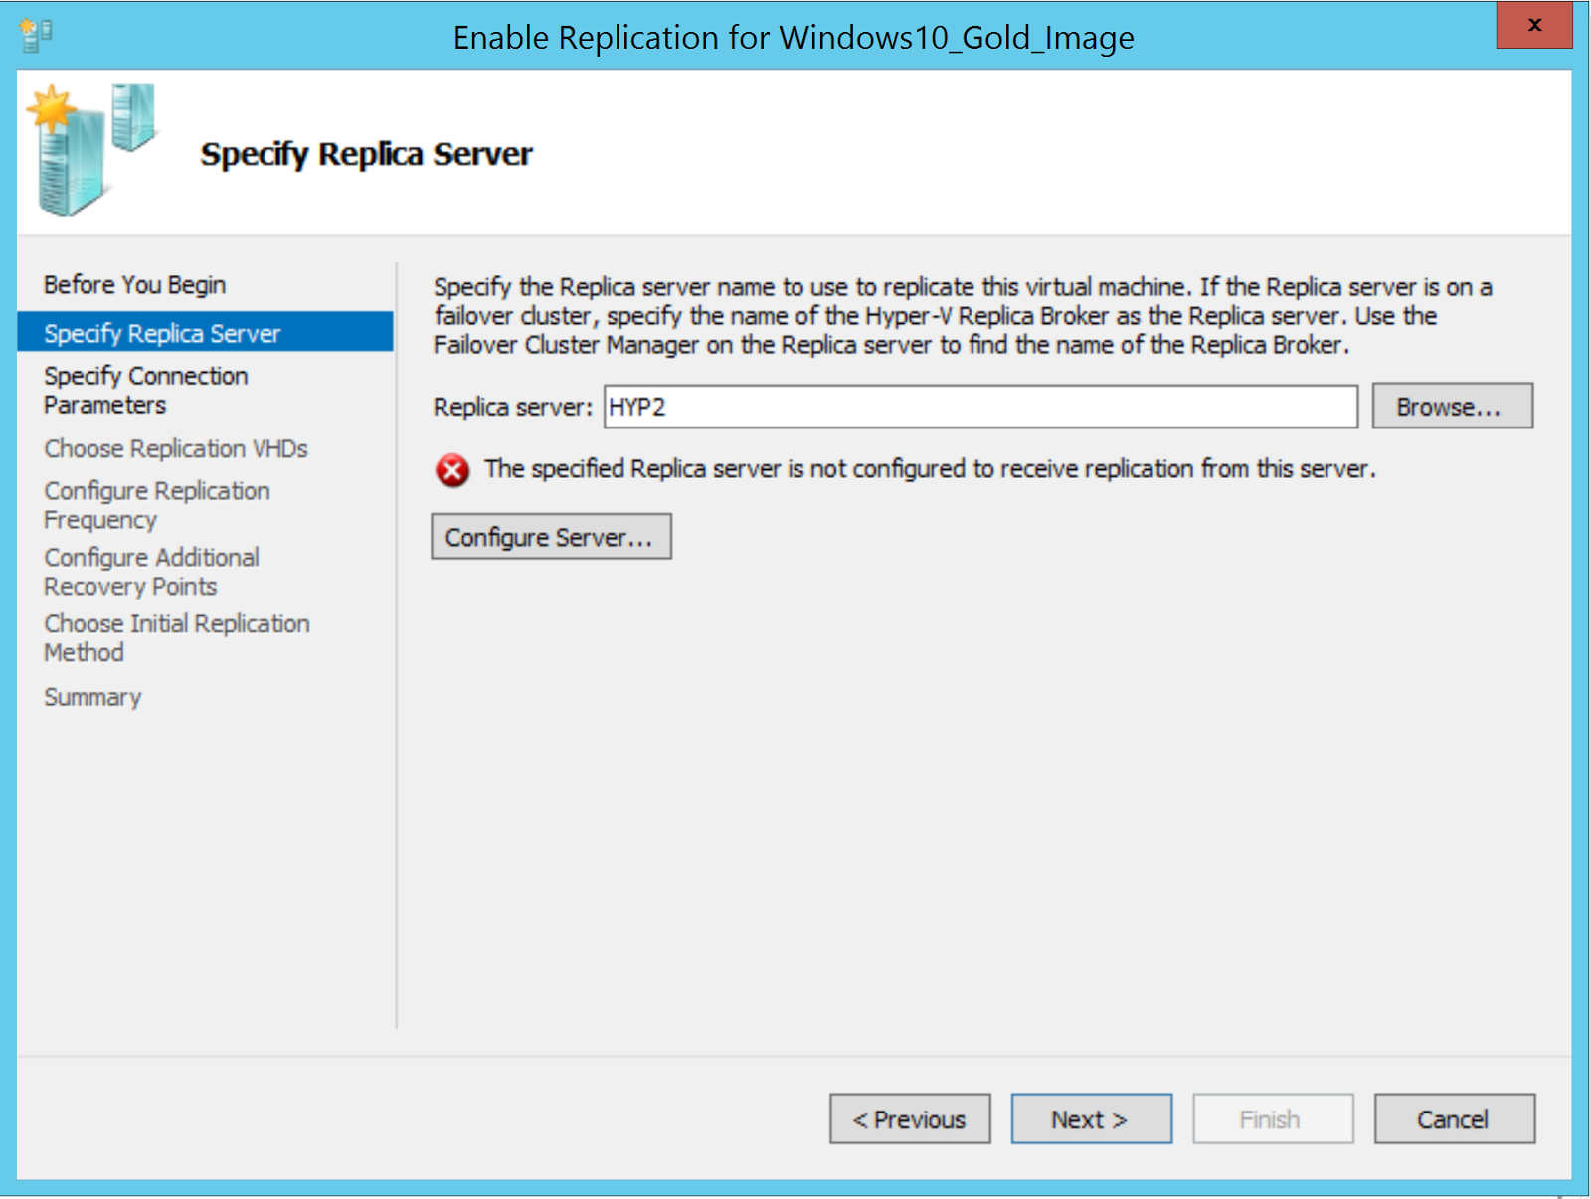
Task: Jump to the Summary step
Action: point(92,697)
